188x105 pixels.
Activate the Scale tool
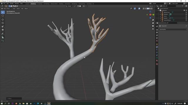point(3,27)
